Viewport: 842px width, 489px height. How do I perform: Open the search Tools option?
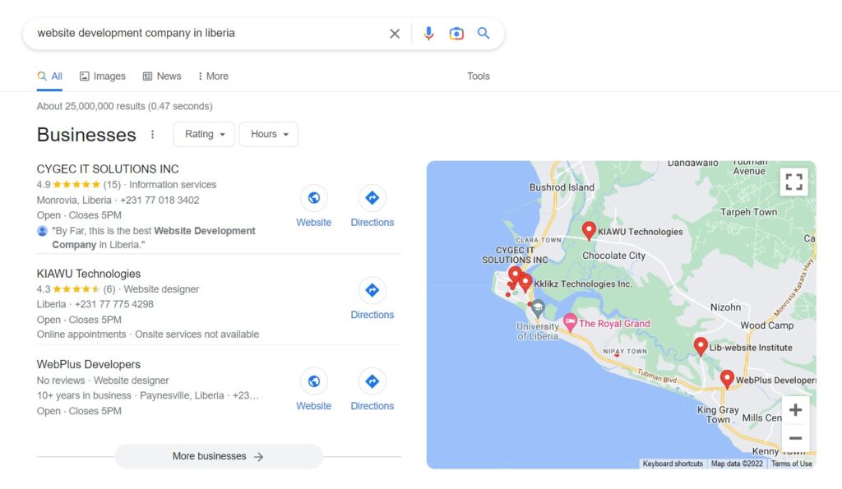tap(479, 76)
